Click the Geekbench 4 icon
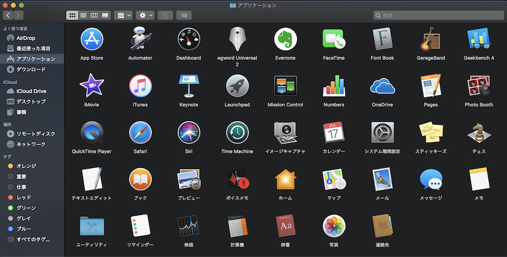 tap(479, 39)
